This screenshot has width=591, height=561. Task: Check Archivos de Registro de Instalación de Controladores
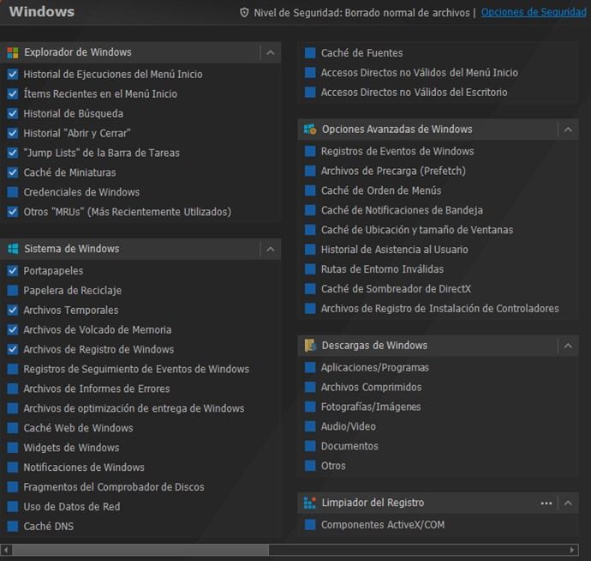pos(310,309)
